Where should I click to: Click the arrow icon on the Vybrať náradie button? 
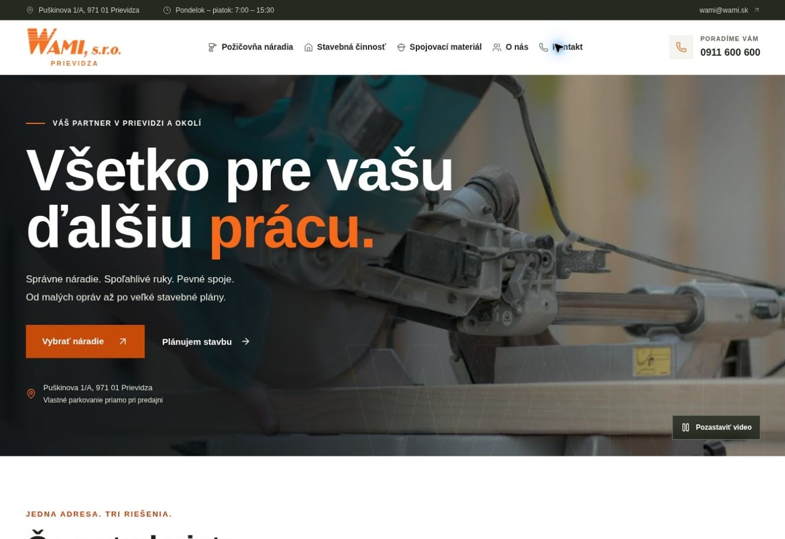pyautogui.click(x=123, y=342)
